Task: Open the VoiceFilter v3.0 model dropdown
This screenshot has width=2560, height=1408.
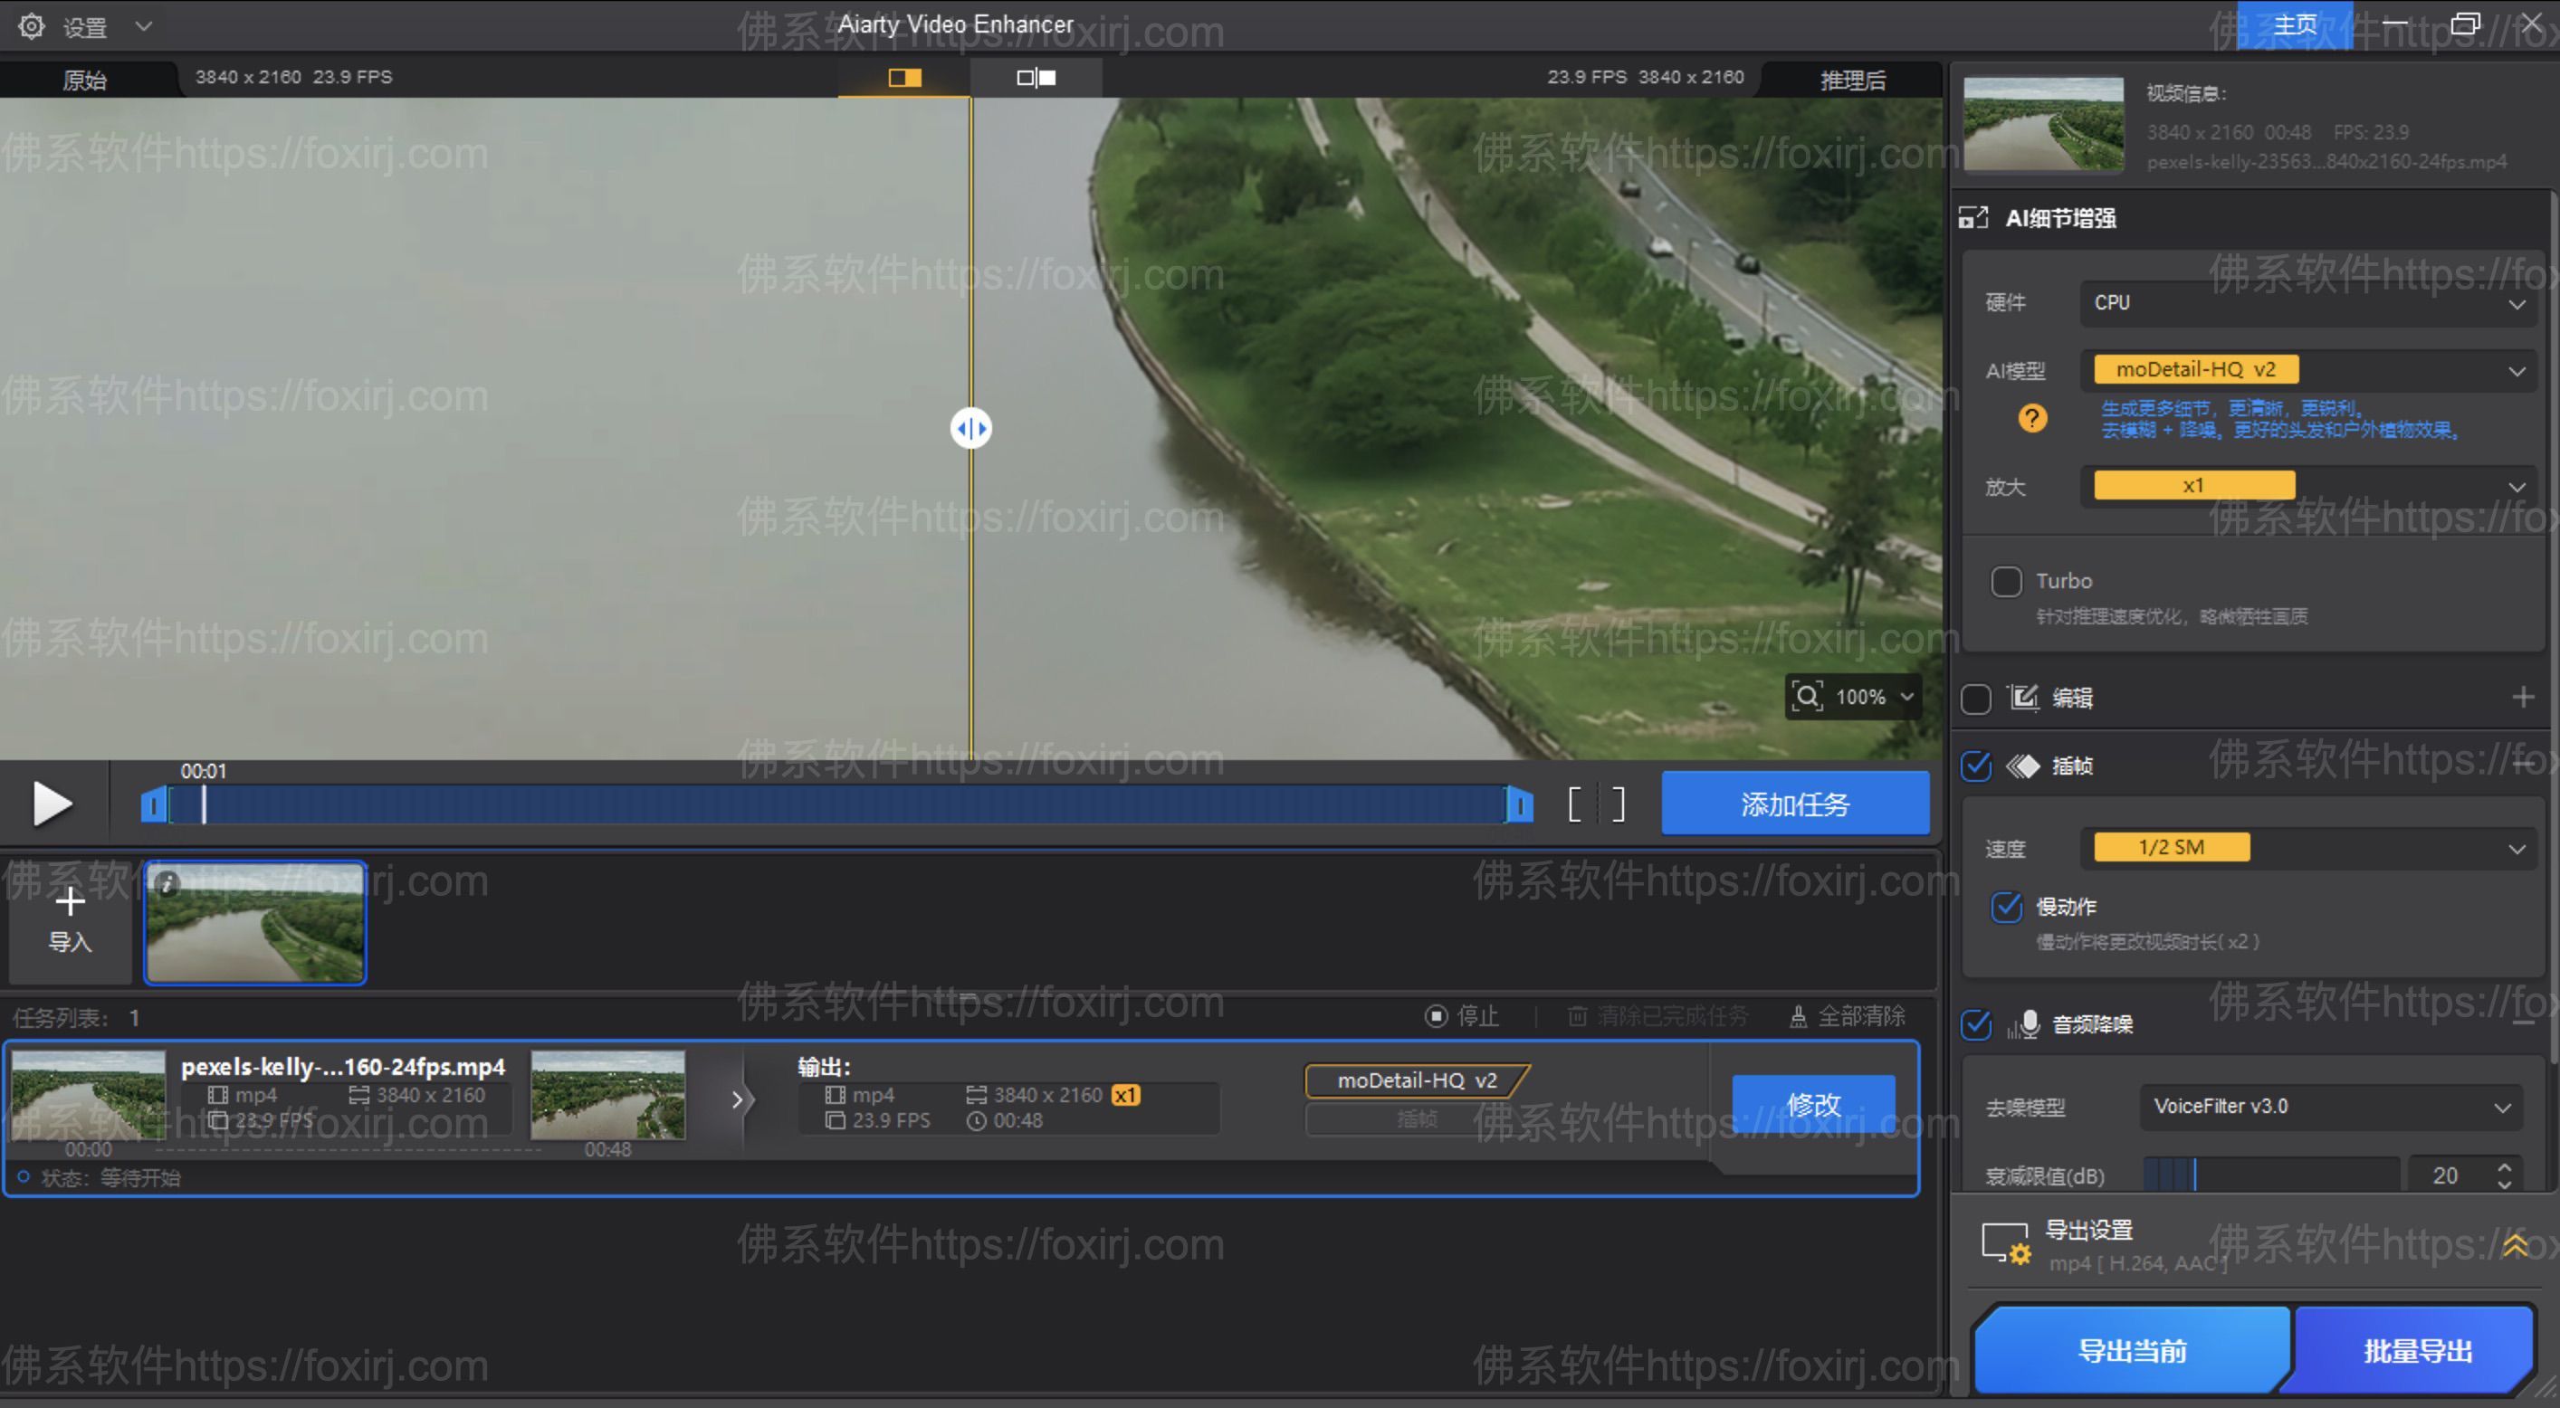Action: (2330, 1106)
